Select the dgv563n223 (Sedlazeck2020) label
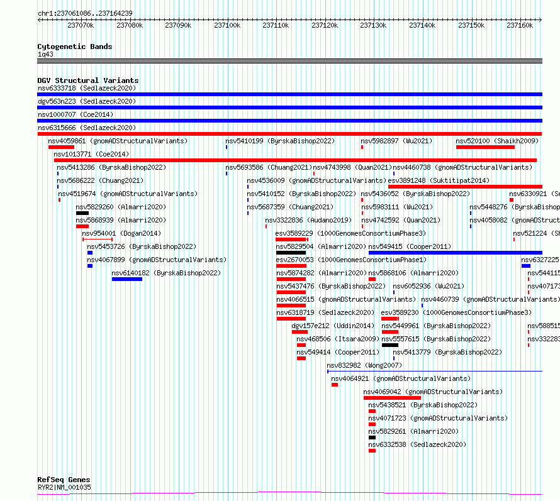Image resolution: width=560 pixels, height=501 pixels. pos(87,101)
